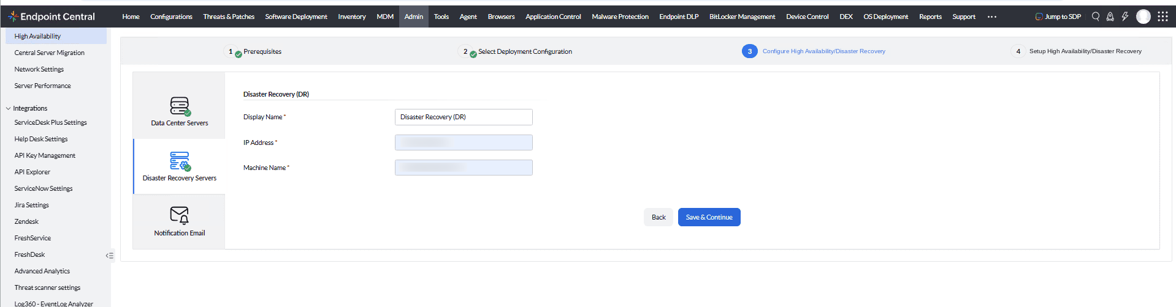Screen dimensions: 1176x307
Task: Open Network Settings in sidebar
Action: [x=39, y=69]
